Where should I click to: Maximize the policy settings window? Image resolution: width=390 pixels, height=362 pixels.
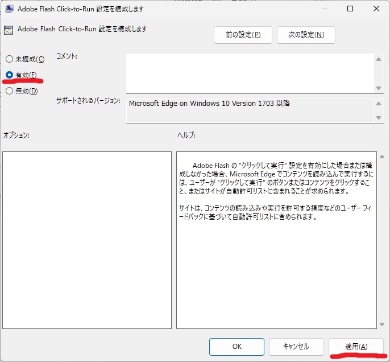(350, 9)
